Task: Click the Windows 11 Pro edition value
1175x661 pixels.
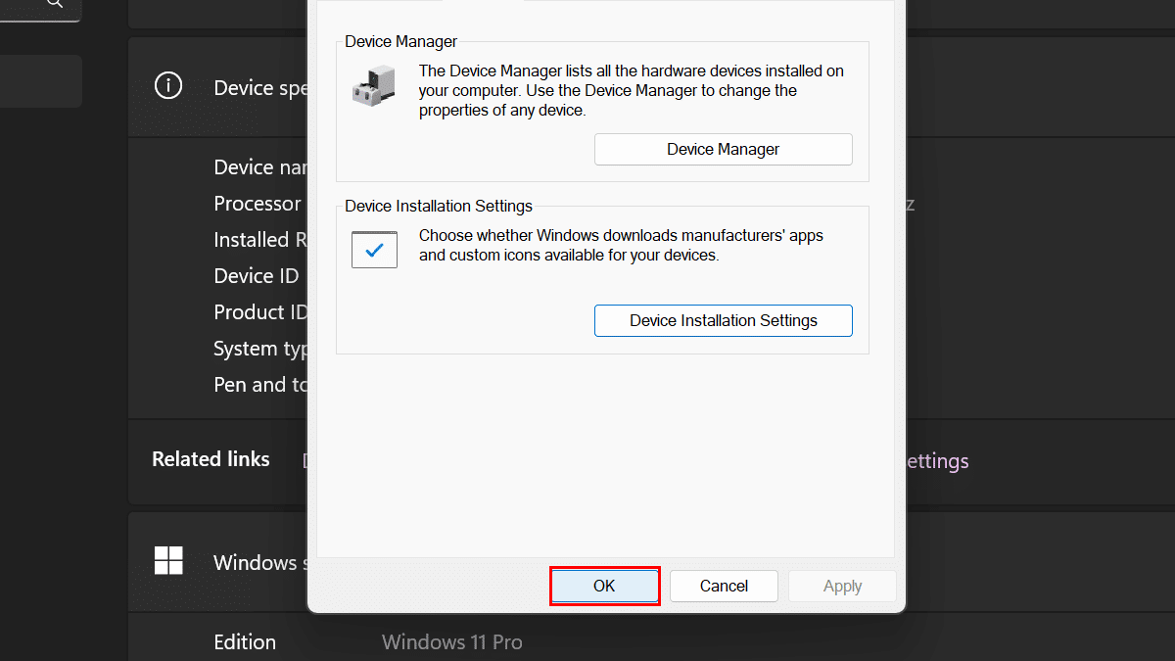Action: coord(451,642)
